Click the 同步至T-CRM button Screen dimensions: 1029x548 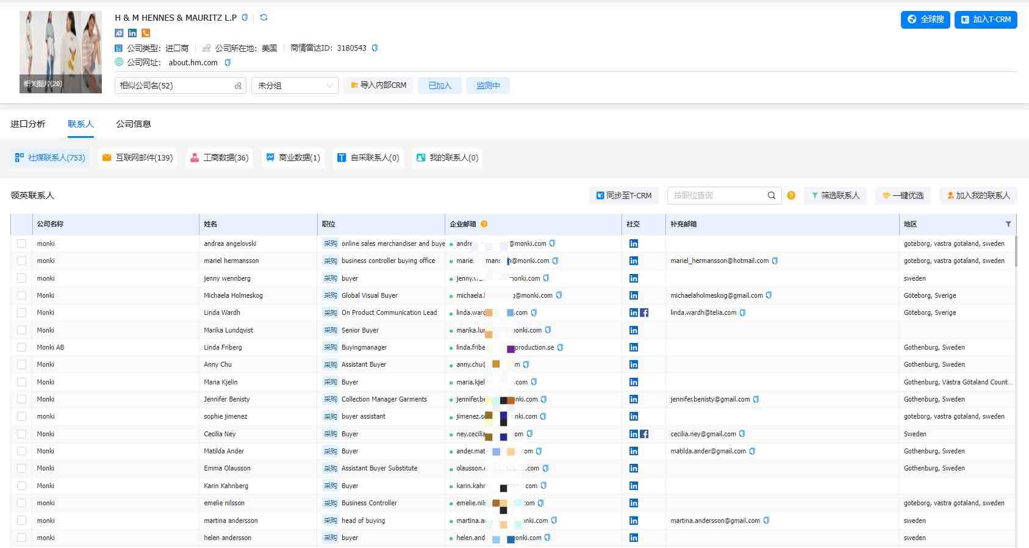click(x=624, y=195)
